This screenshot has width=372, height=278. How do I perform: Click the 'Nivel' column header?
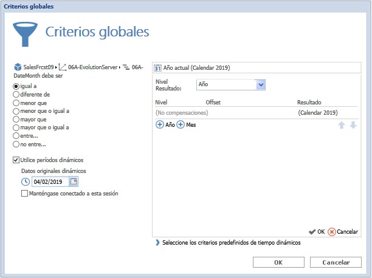coord(161,103)
